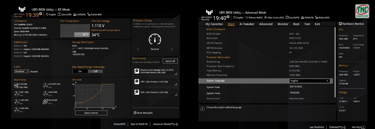
Task: Open Boot Menu(F8)
Action: click(x=143, y=113)
